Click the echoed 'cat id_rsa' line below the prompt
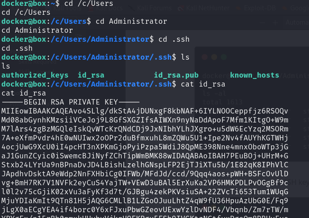Viewport: 309px width, 218px height. [x=24, y=93]
